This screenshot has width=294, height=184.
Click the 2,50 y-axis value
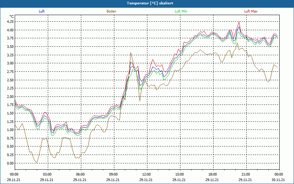coord(10,80)
